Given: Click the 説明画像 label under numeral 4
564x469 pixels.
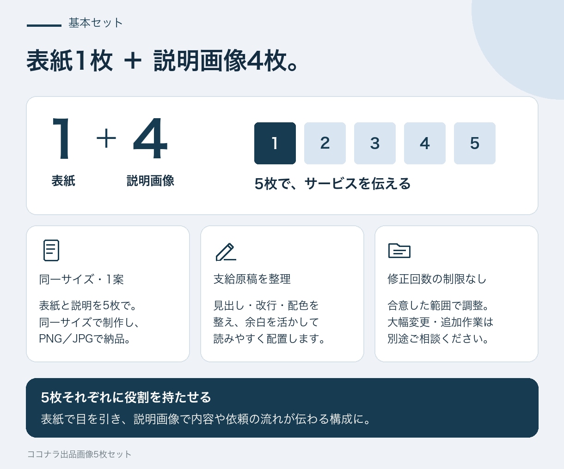Looking at the screenshot, I should [150, 181].
